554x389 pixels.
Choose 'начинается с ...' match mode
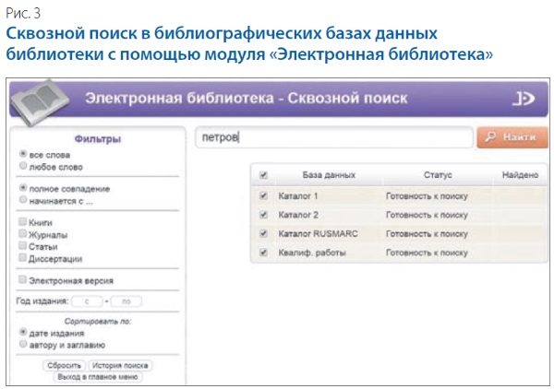pyautogui.click(x=23, y=199)
